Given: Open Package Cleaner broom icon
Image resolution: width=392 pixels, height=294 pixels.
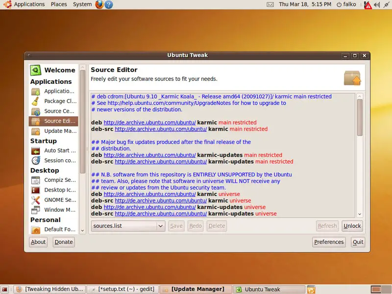Looking at the screenshot, I should point(35,101).
